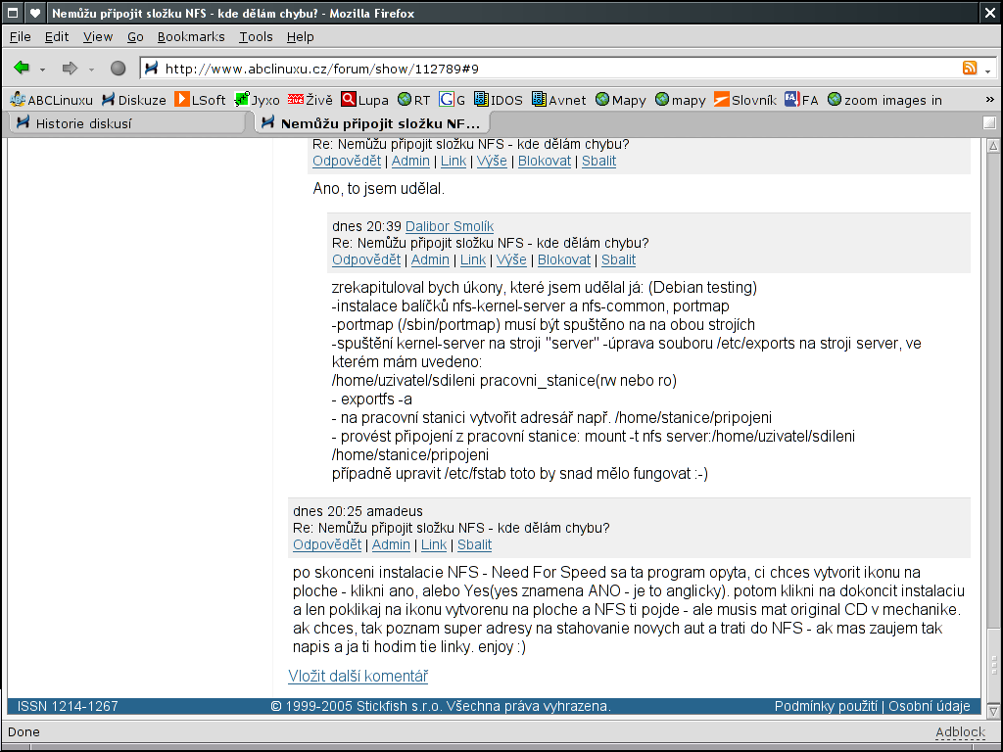
Task: Open the Lupa bookmark
Action: coord(364,100)
